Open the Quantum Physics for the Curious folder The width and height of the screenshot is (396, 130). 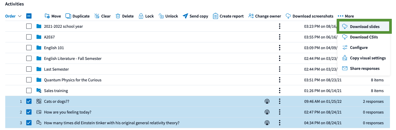(x=72, y=80)
